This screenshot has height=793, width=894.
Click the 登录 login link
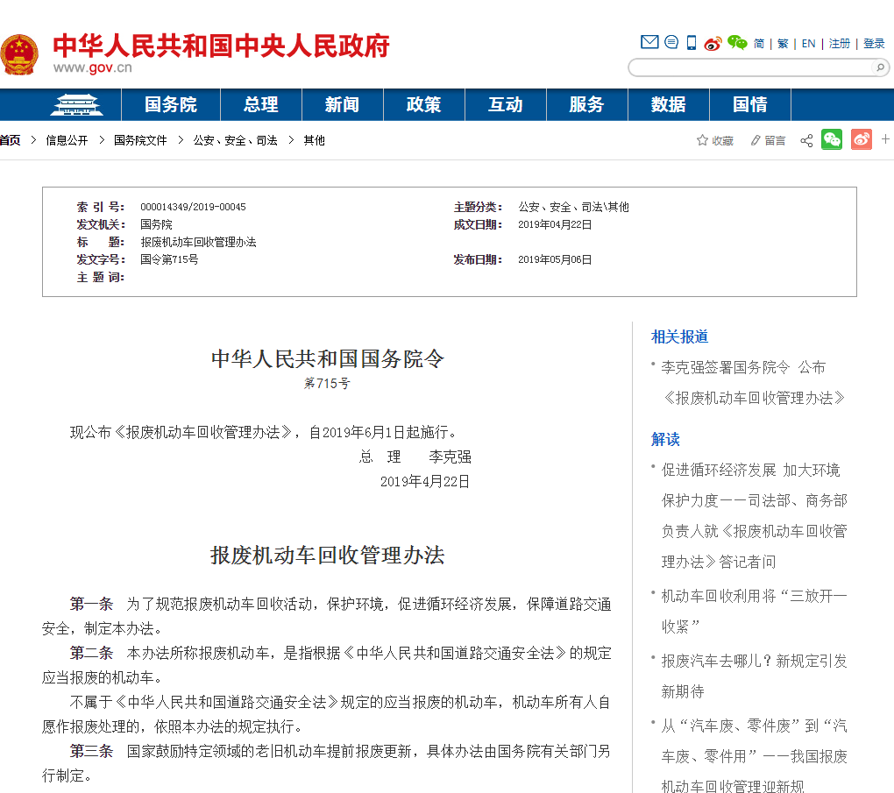(x=874, y=43)
